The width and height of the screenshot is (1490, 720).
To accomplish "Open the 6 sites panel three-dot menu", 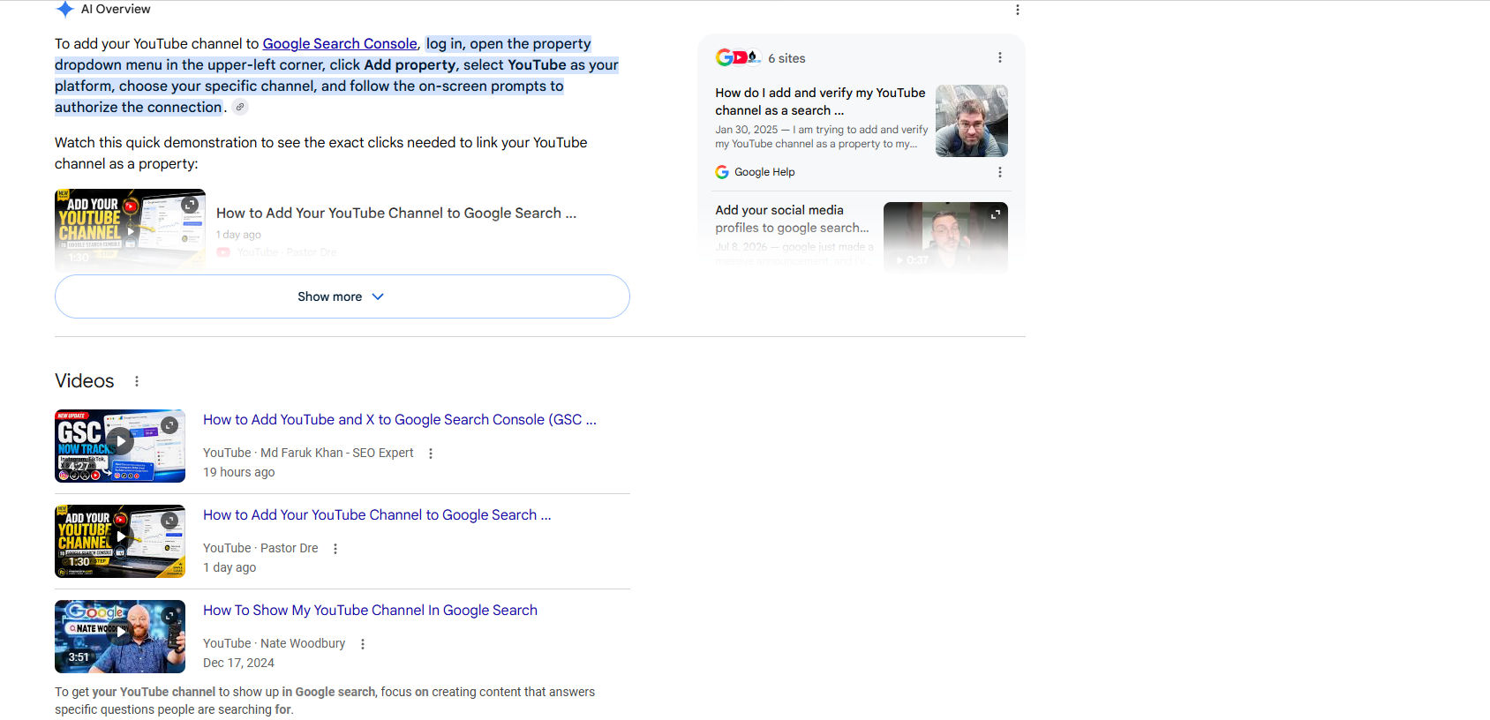I will pyautogui.click(x=999, y=57).
